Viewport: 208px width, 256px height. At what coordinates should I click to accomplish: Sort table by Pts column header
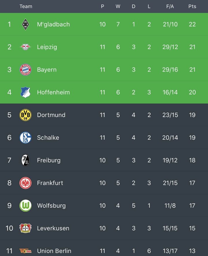click(192, 6)
